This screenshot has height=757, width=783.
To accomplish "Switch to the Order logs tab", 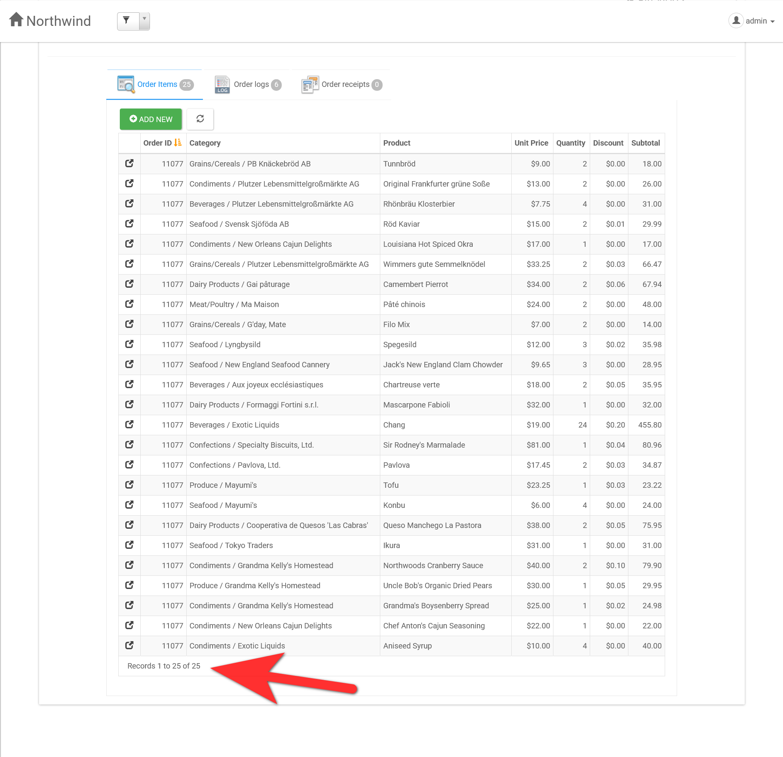I will pos(248,84).
